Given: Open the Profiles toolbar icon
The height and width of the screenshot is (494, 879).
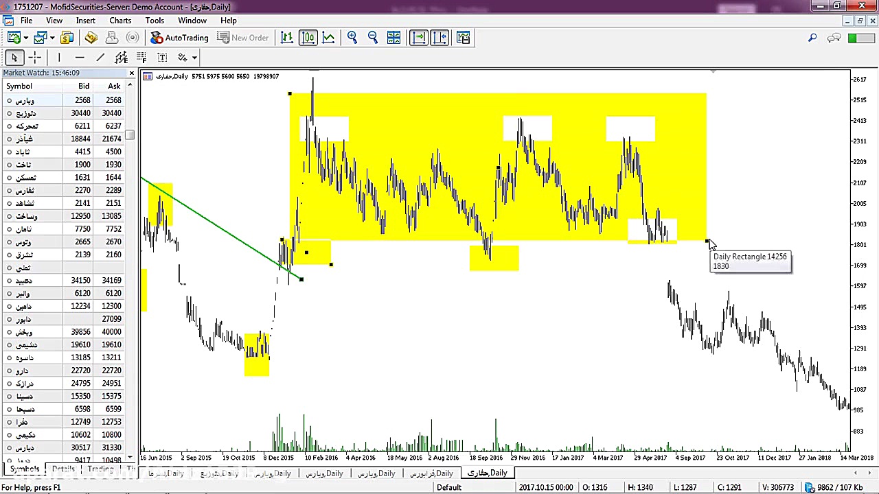Looking at the screenshot, I should pyautogui.click(x=40, y=38).
